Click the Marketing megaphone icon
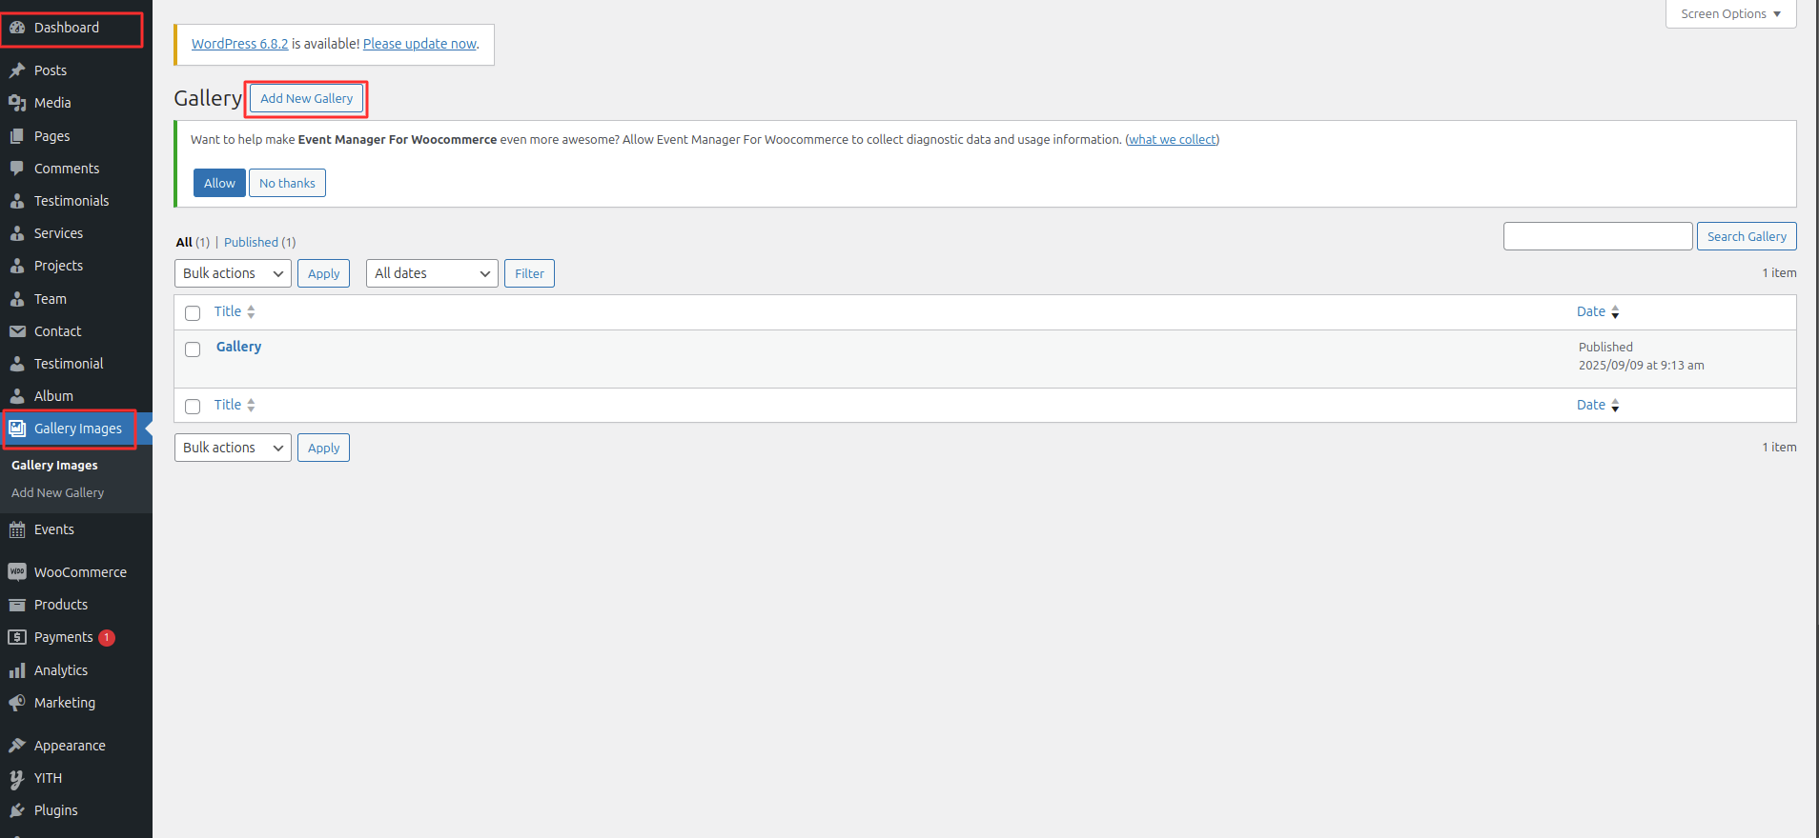The width and height of the screenshot is (1819, 838). point(17,703)
